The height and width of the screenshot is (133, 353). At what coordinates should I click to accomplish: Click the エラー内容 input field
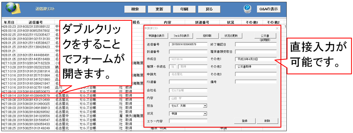click(188, 121)
